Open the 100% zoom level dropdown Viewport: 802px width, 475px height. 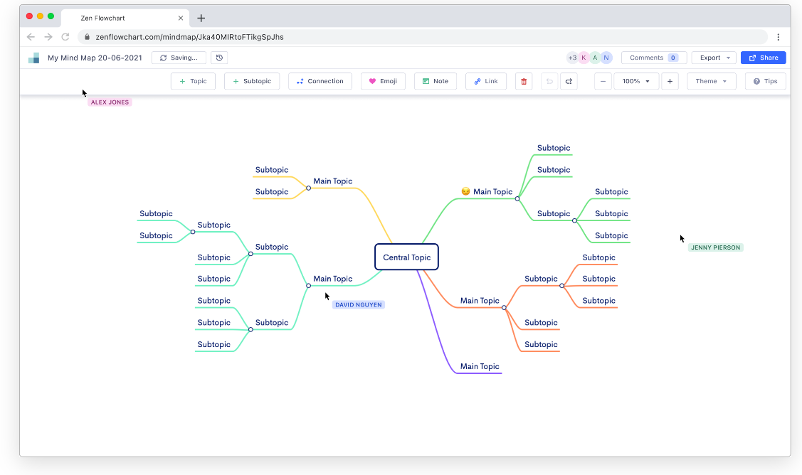[635, 81]
